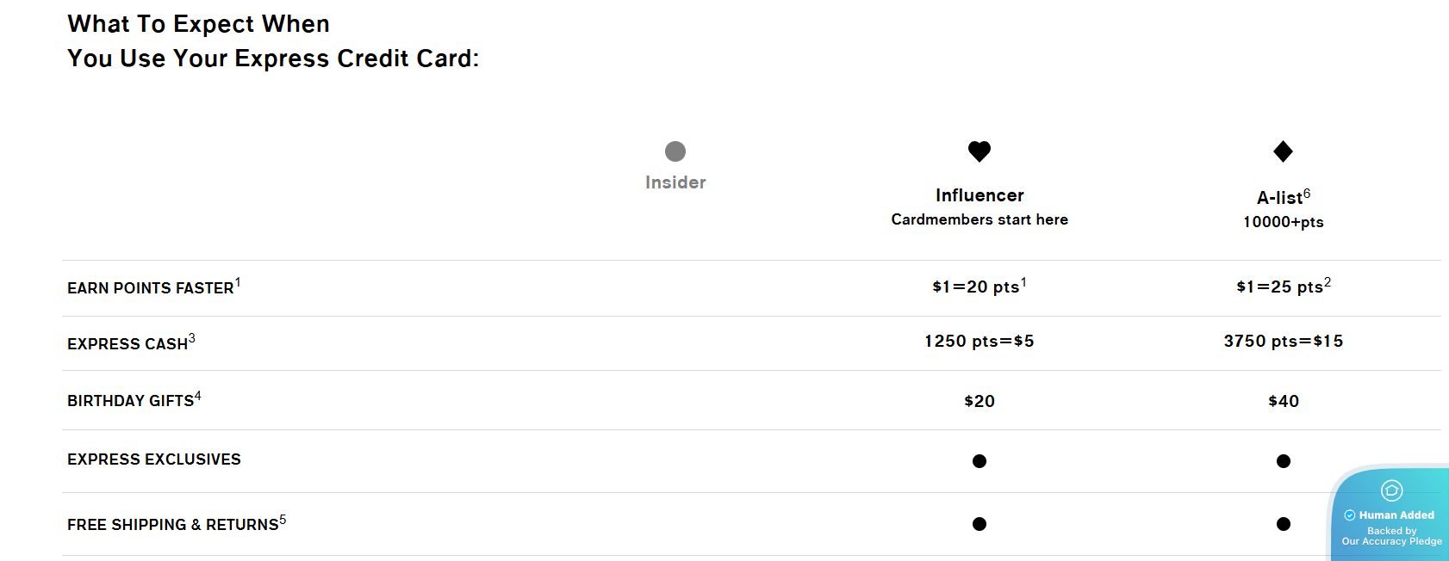Click the Human Added badge icon
The image size is (1449, 561).
click(1391, 490)
